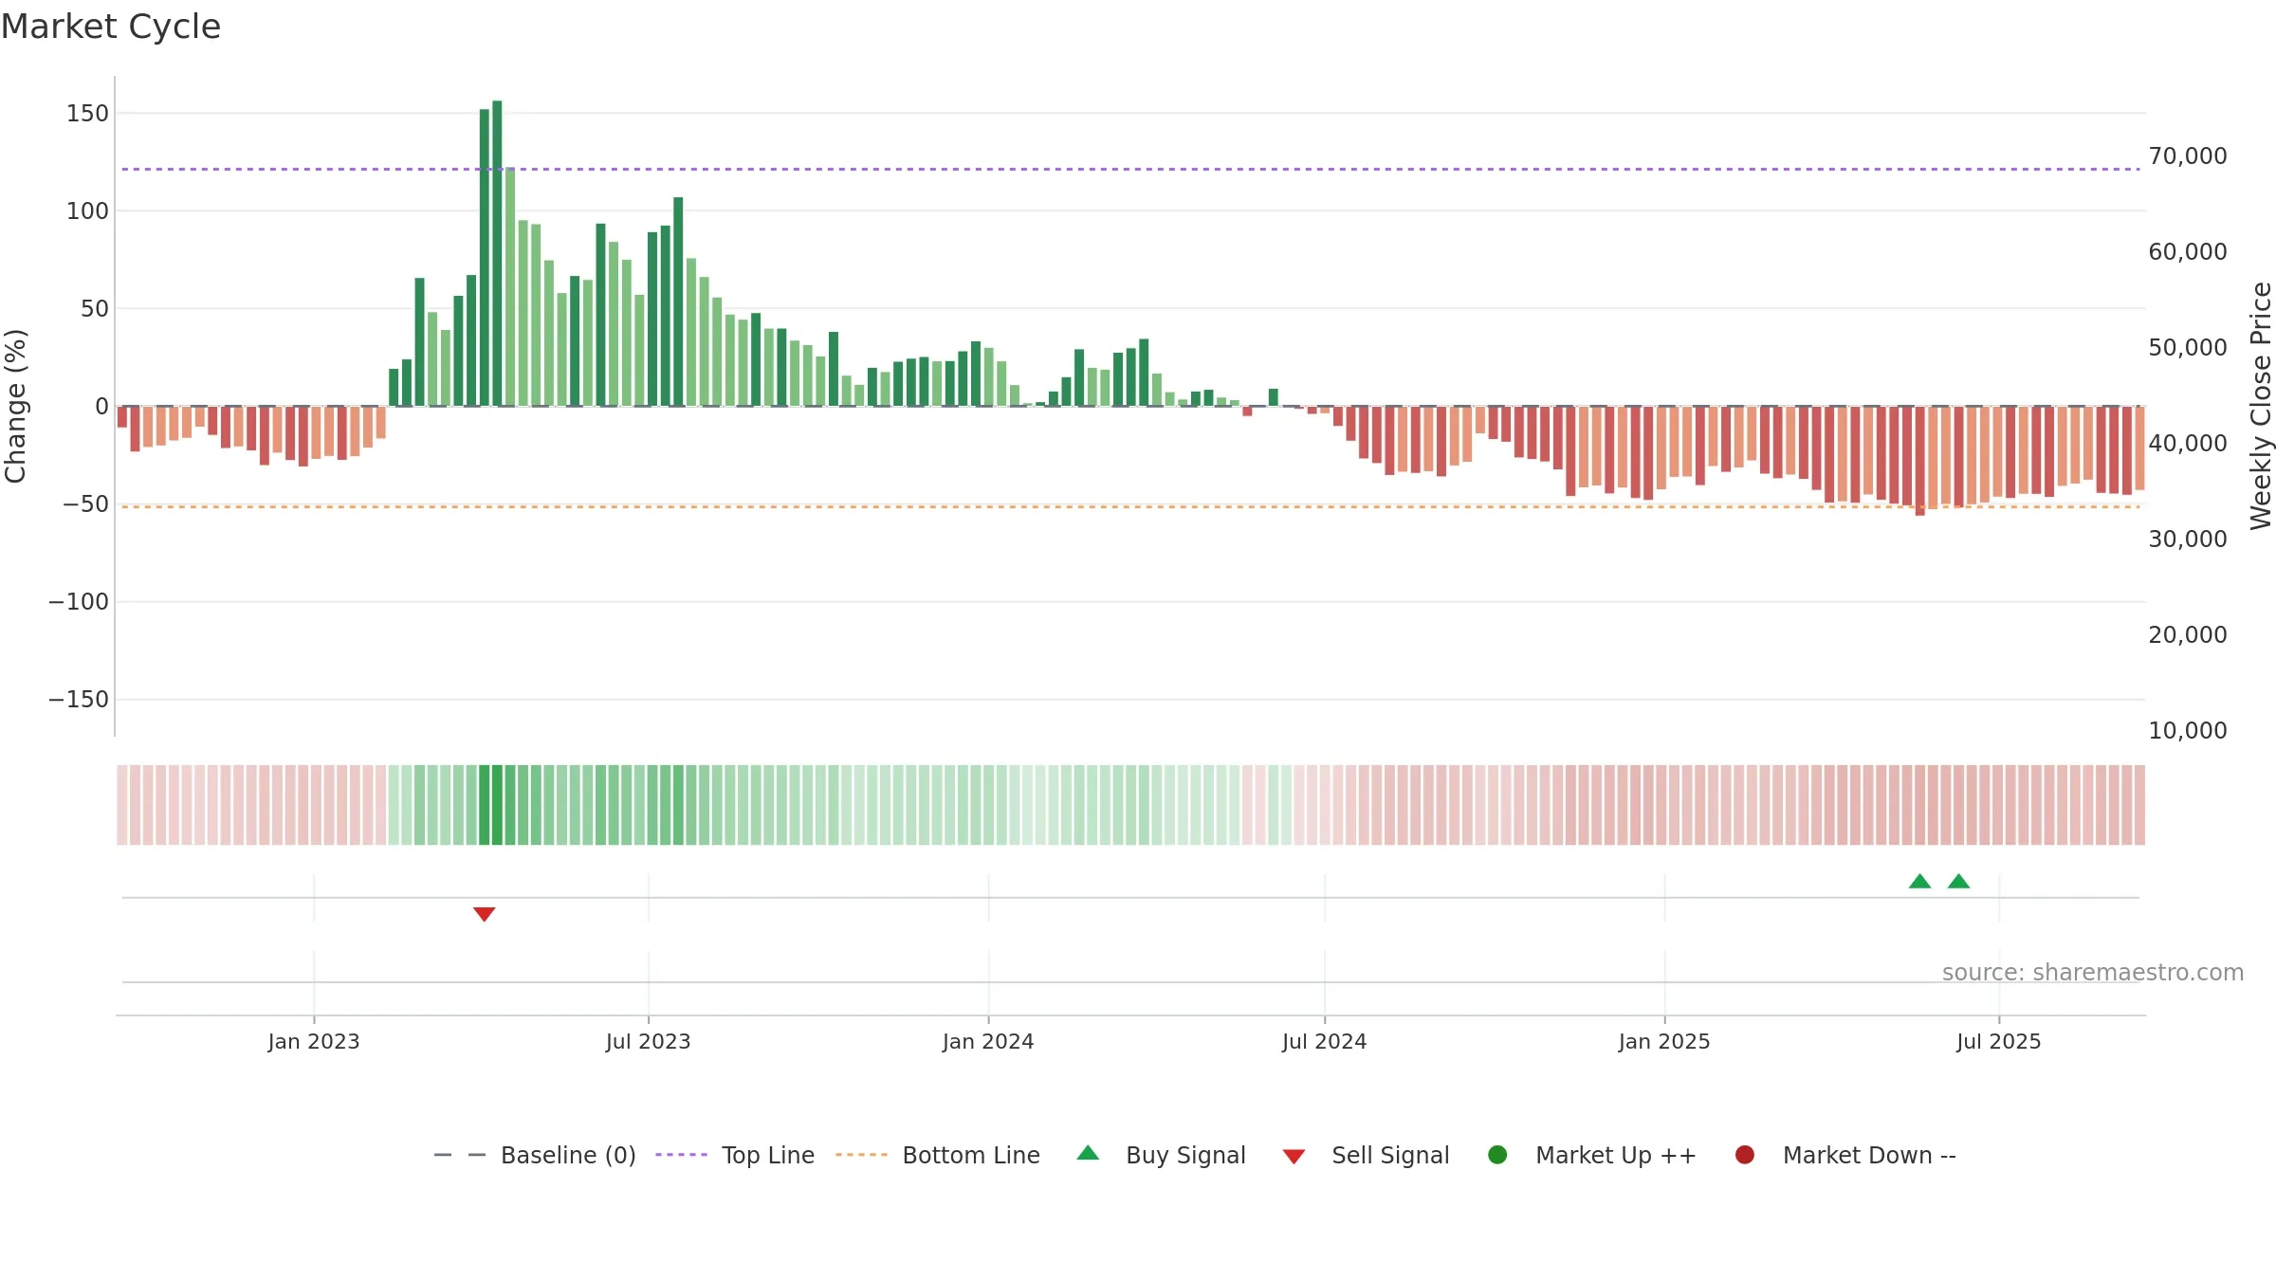This screenshot has height=1280, width=2276.
Task: Click the red Sell Signal triangle icon in legend
Action: pos(1294,1157)
